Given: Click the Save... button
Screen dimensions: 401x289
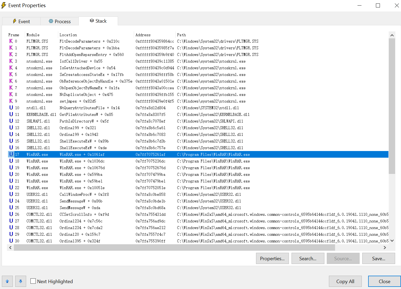Looking at the screenshot, I should [378, 258].
